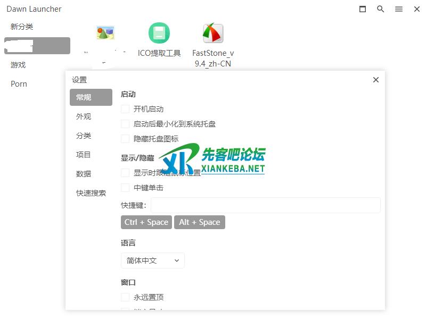Expand the 简体中文 language dropdown
Screen dimensions: 426x319
click(152, 261)
